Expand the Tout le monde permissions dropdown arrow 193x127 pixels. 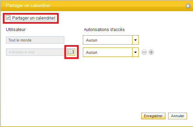click(136, 40)
